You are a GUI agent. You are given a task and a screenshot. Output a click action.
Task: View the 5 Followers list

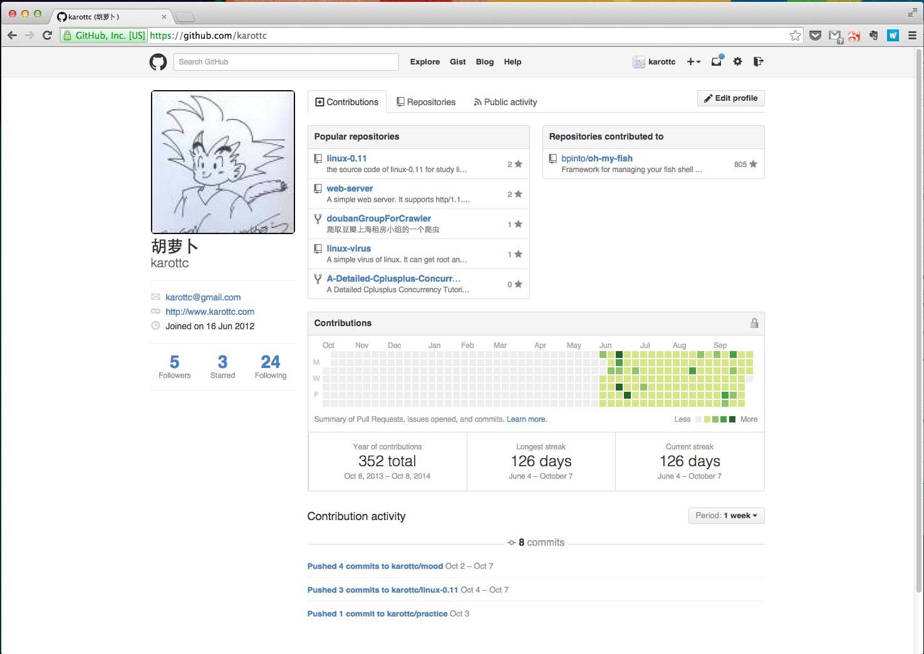(175, 367)
